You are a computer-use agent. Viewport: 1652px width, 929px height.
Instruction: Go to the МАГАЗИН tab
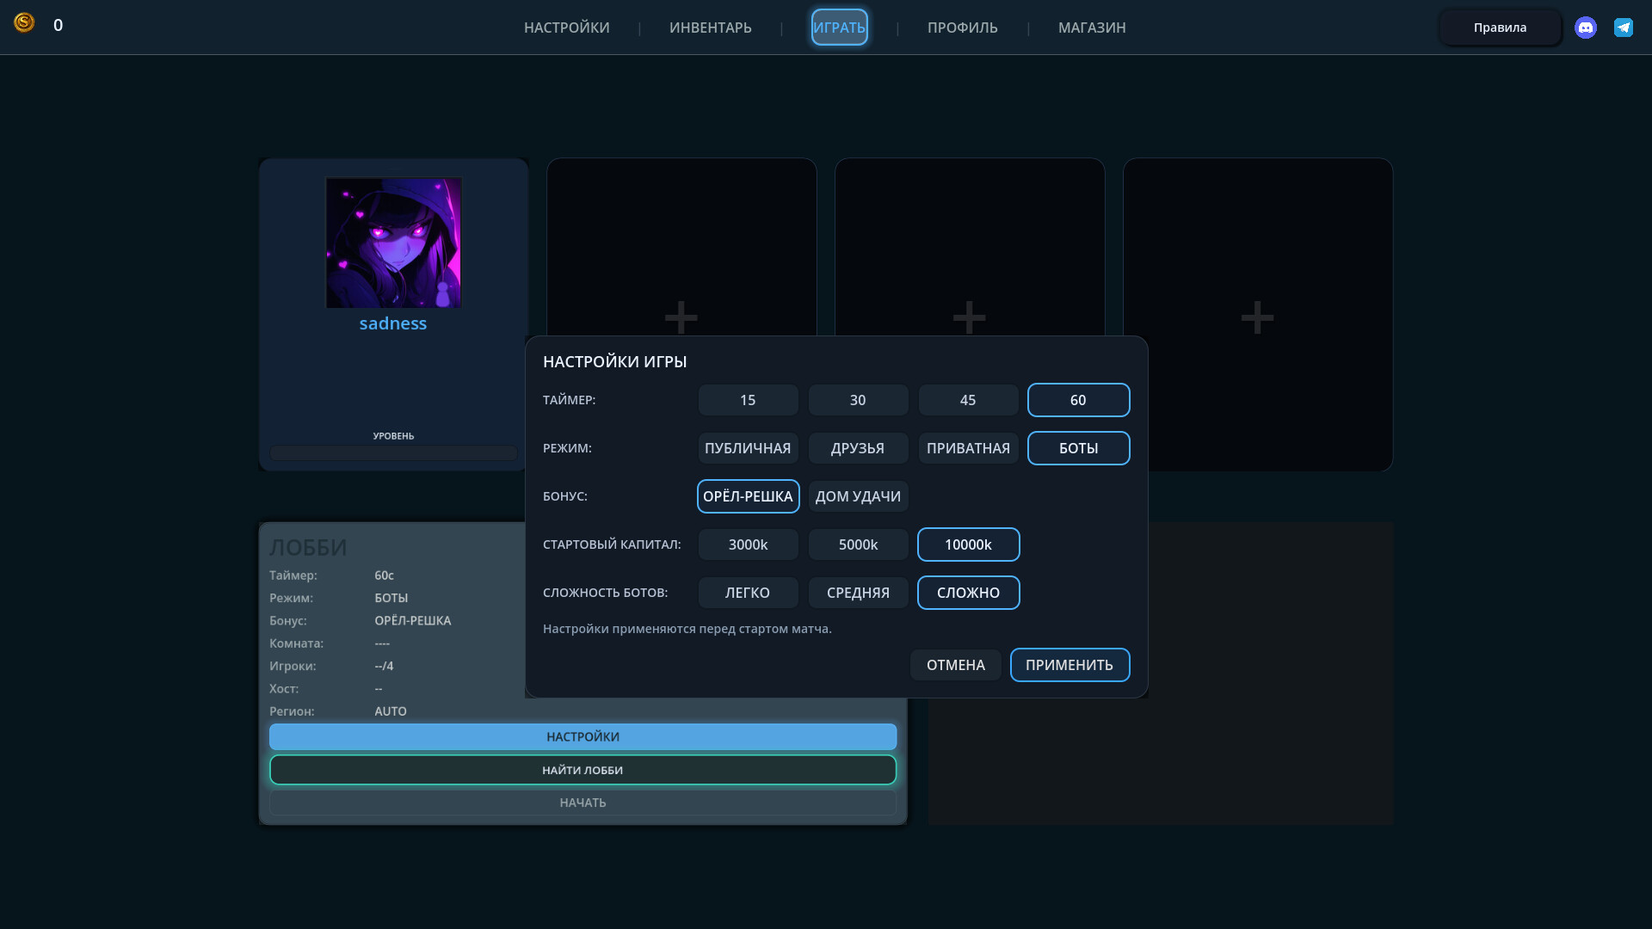pyautogui.click(x=1091, y=28)
